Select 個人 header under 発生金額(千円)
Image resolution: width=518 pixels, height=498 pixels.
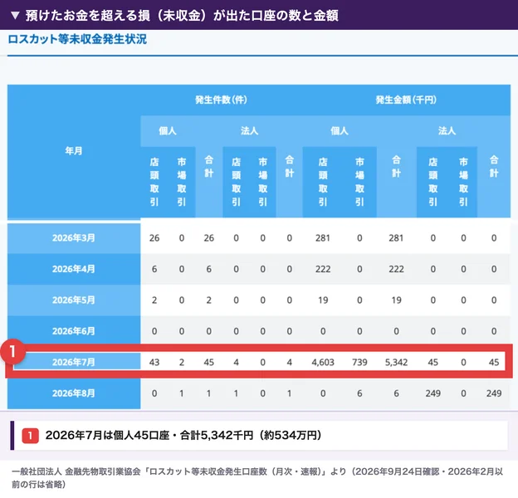(340, 131)
